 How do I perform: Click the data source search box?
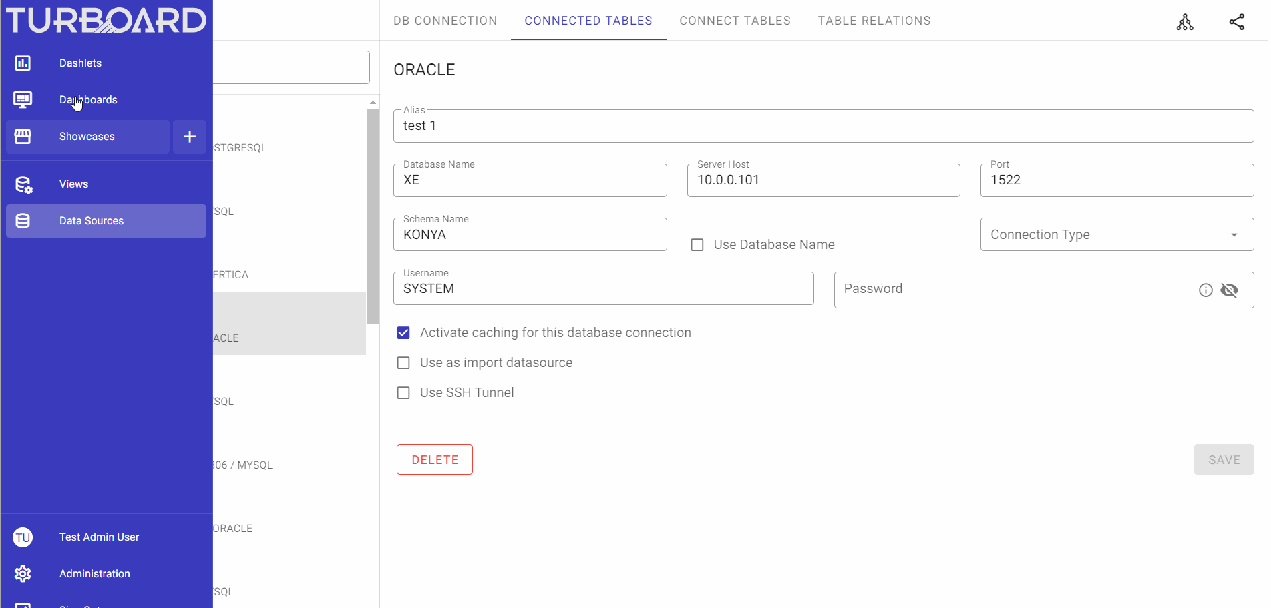pos(291,67)
